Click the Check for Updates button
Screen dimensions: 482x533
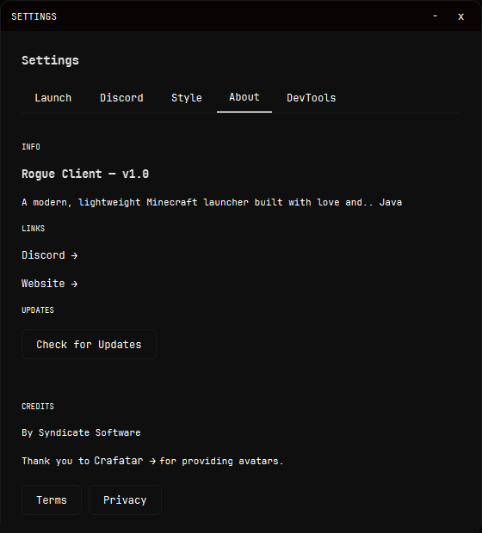(89, 345)
